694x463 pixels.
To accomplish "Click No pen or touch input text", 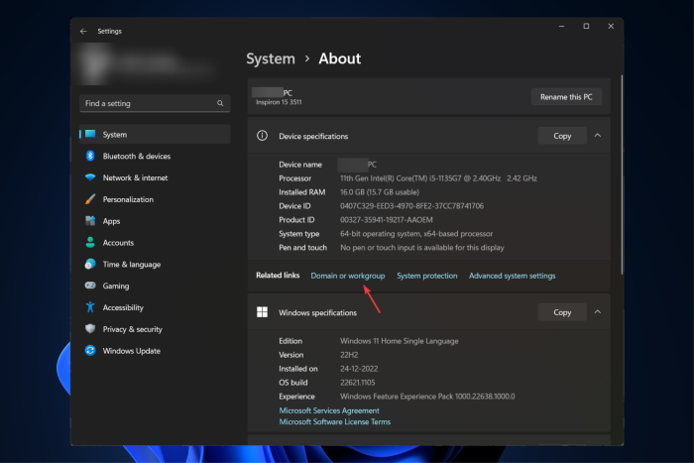I will pyautogui.click(x=421, y=248).
